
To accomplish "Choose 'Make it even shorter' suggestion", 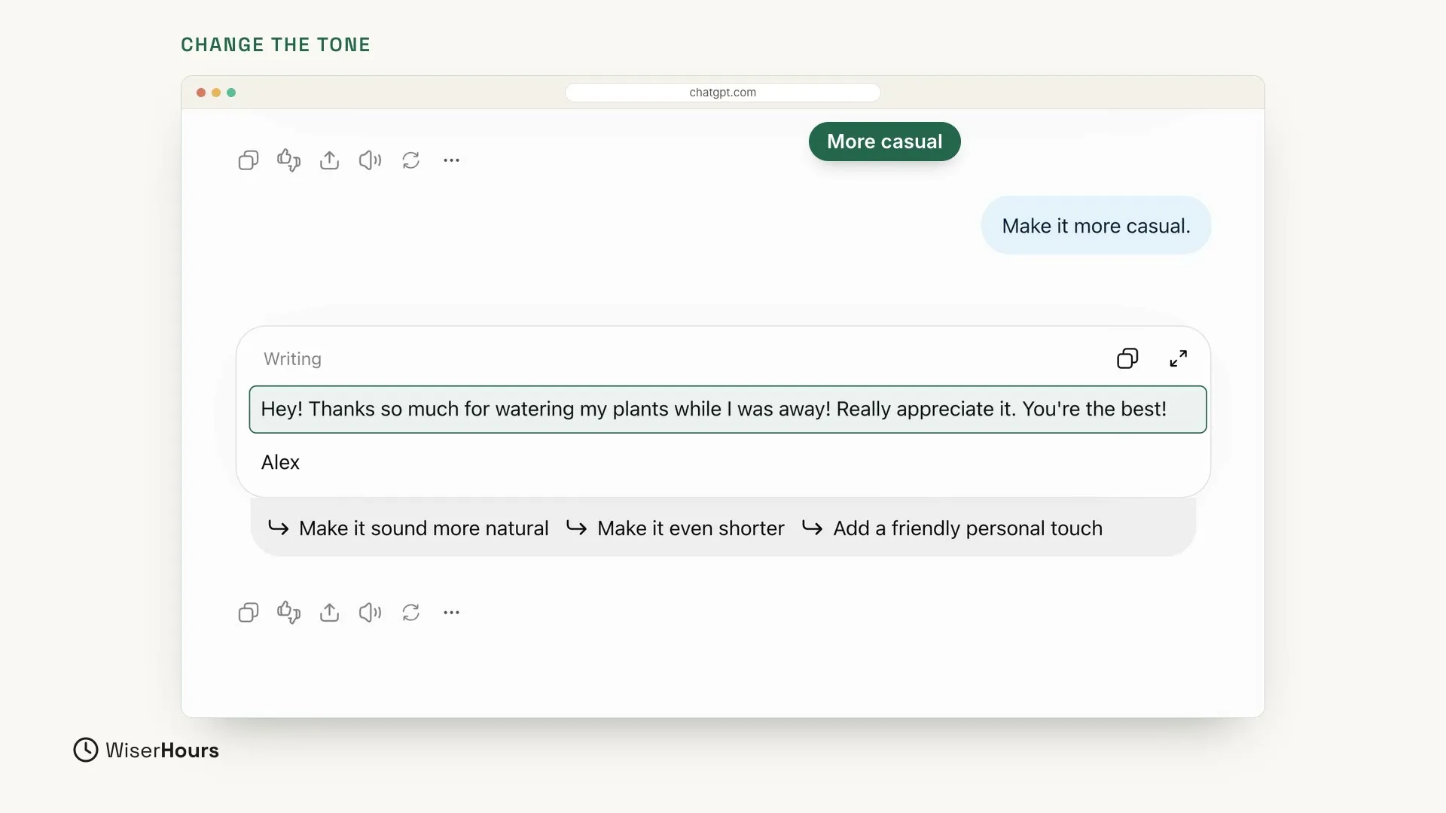I will 676,528.
